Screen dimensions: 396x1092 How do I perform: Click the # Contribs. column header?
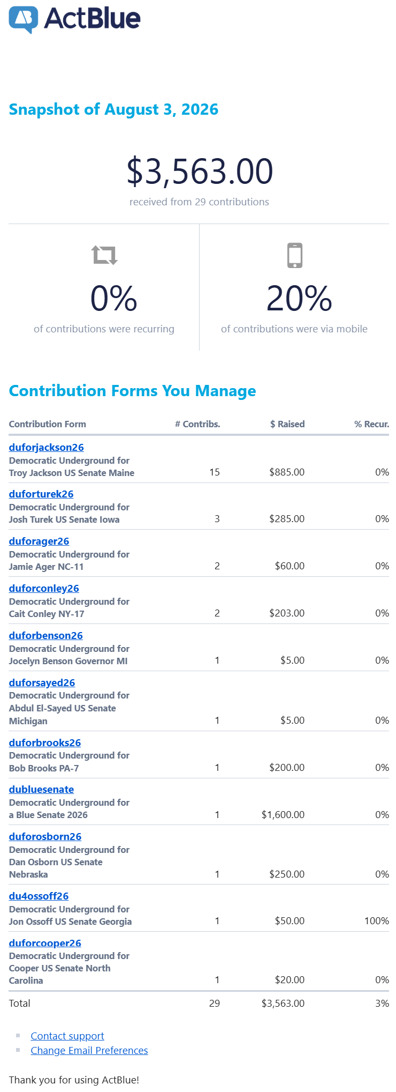pyautogui.click(x=197, y=424)
